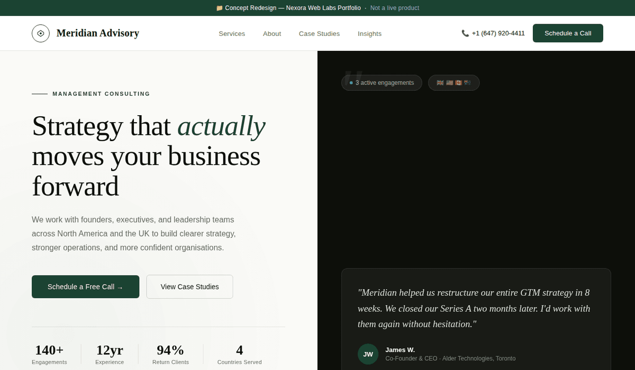Click the Meridian testimonial quote text

point(474,308)
